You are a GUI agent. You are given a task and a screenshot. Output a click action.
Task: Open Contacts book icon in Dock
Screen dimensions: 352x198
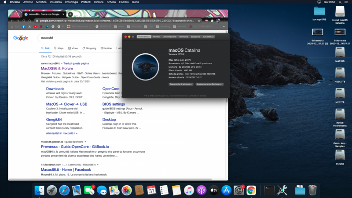point(139,191)
